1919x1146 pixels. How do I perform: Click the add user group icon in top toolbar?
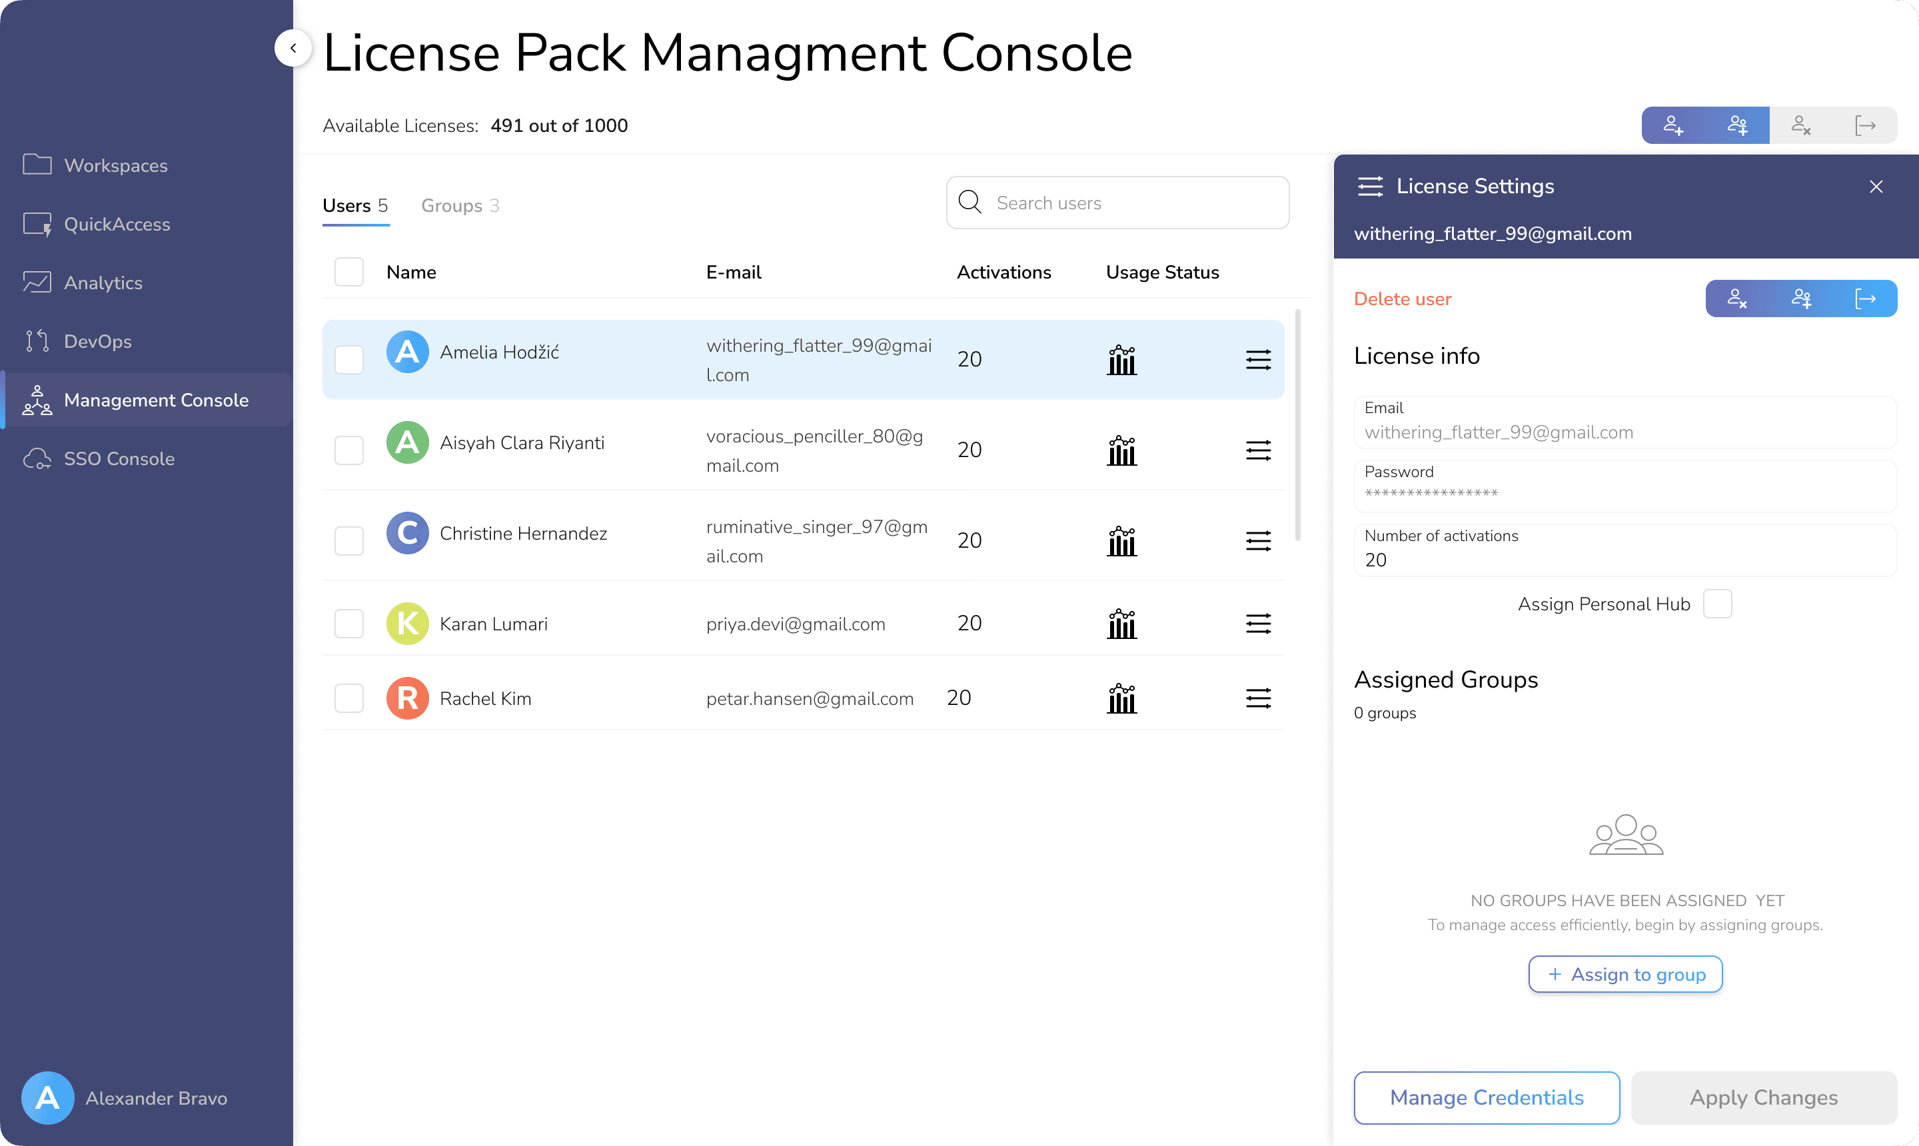pos(1736,125)
